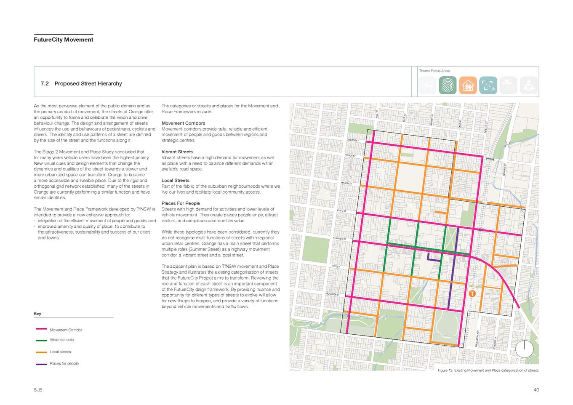Click the orange family house theme icon

(468, 85)
